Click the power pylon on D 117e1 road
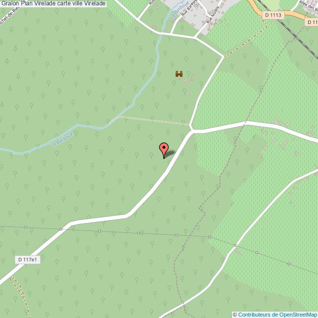 61,229
